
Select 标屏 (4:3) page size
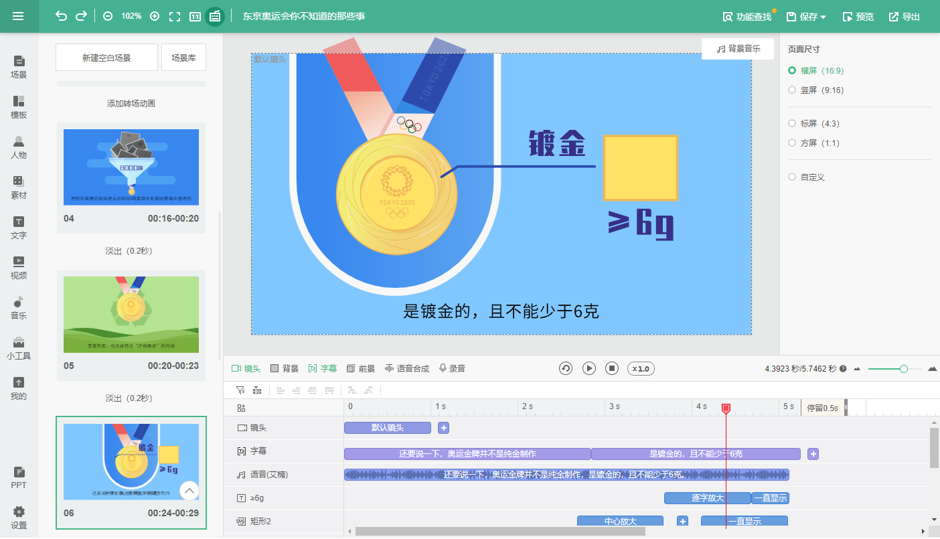tap(813, 123)
